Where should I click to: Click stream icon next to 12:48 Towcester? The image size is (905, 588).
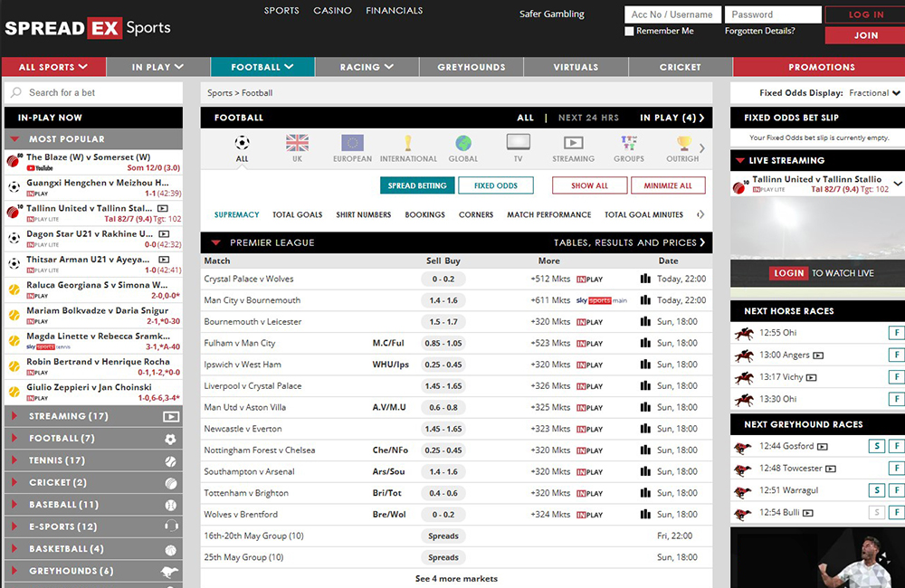click(x=831, y=469)
